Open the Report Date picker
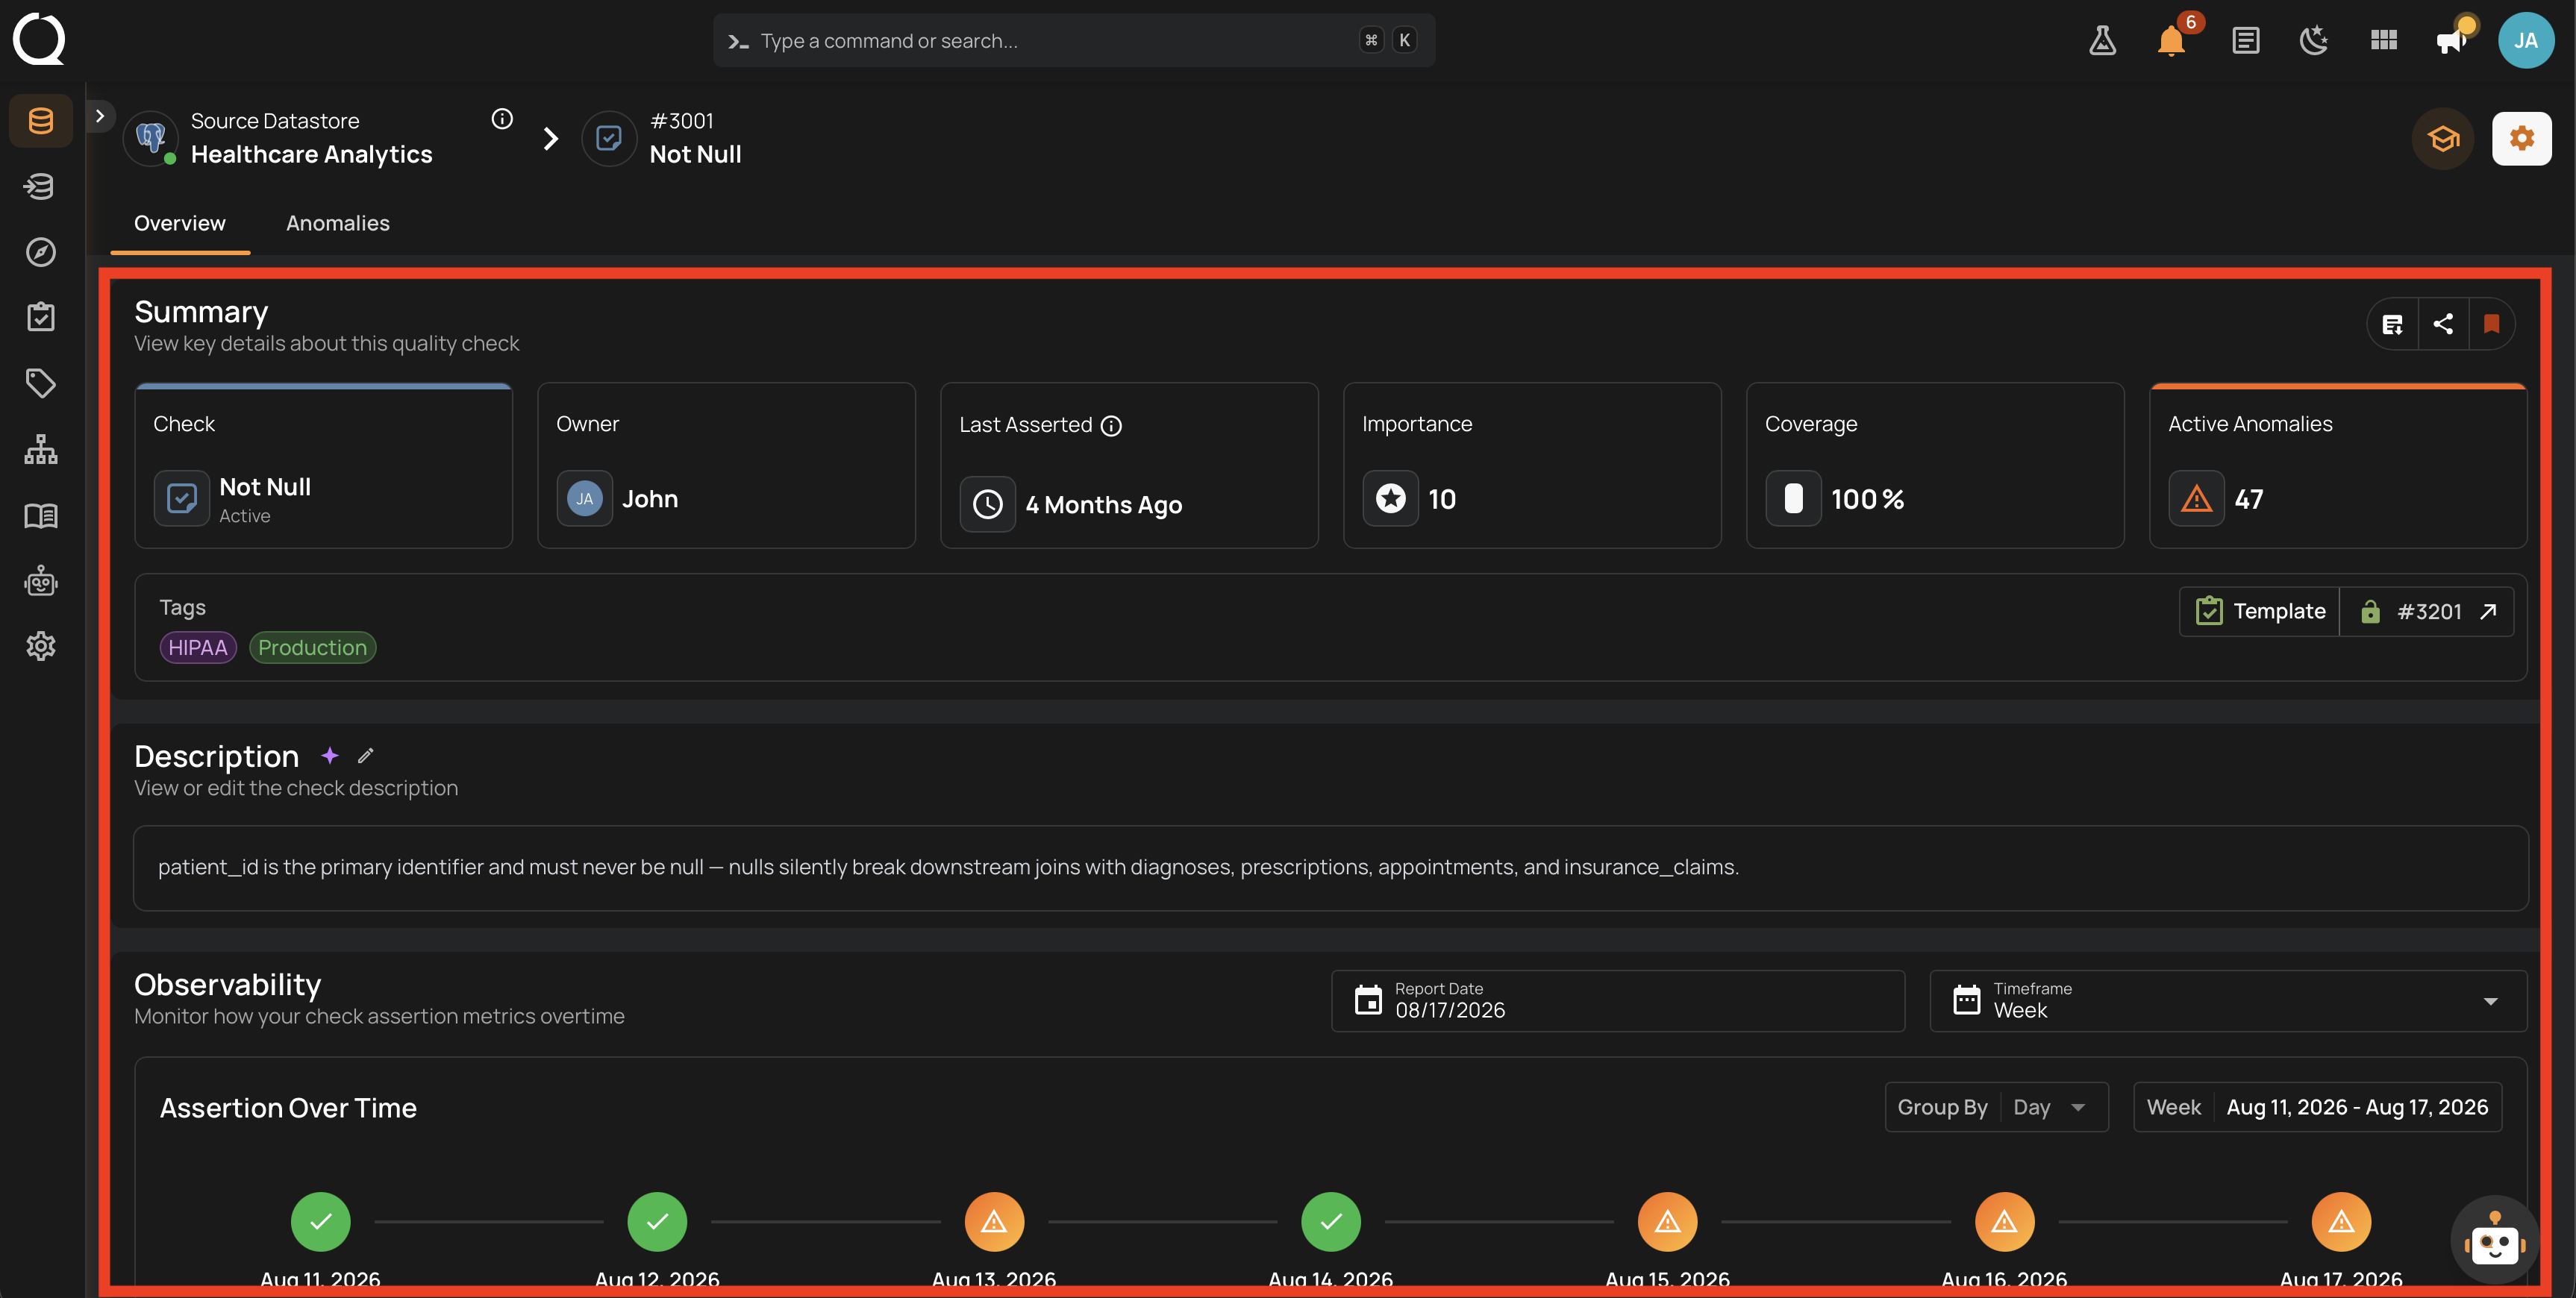2576x1298 pixels. tap(1617, 1000)
